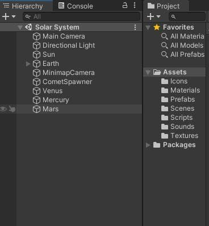Viewport: 209px width, 226px height.
Task: Expand the Earth object children
Action: 28,64
